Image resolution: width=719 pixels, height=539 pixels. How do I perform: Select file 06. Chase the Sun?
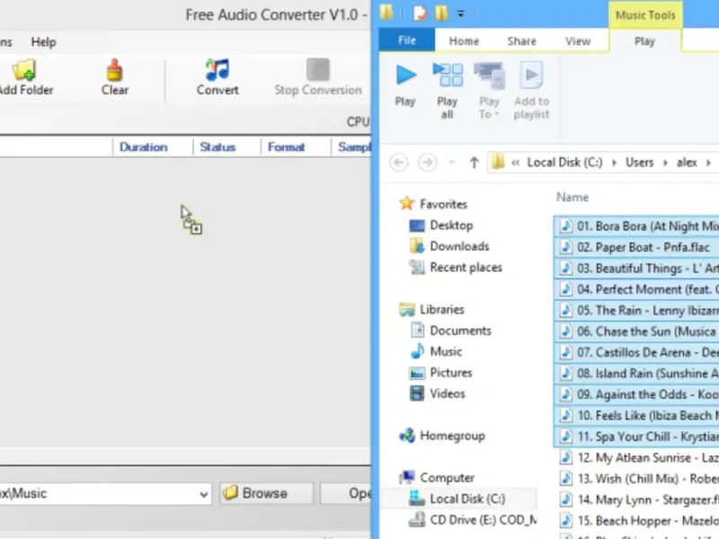click(x=636, y=331)
